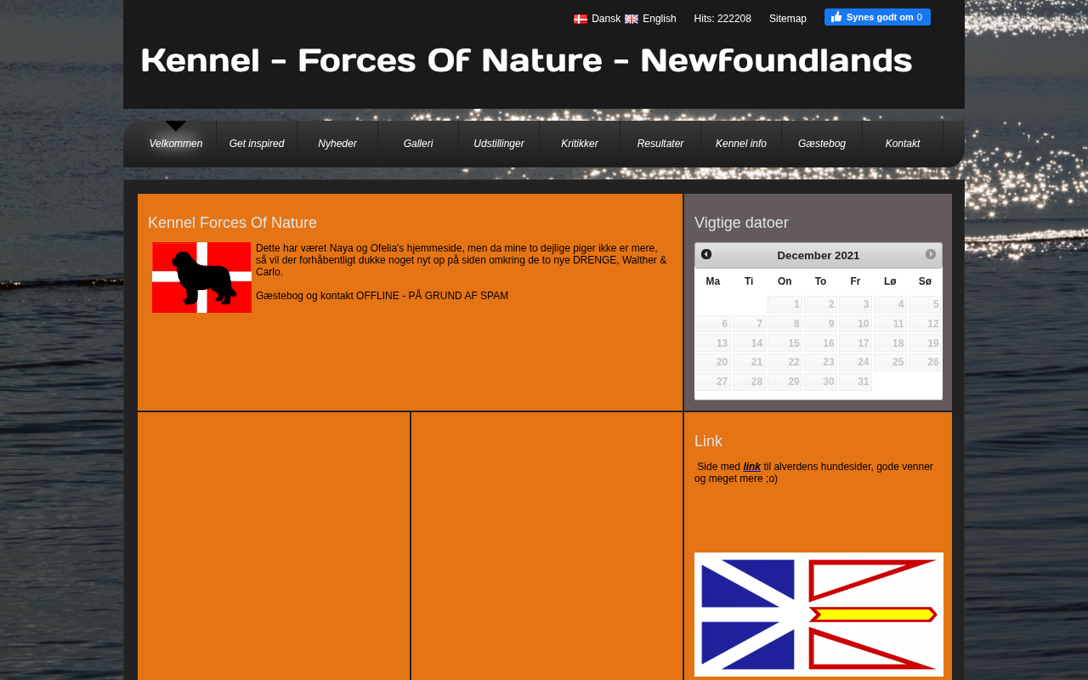The height and width of the screenshot is (680, 1088).
Task: Click the 'Kennel Forces Of Nature' heading
Action: pyautogui.click(x=232, y=223)
